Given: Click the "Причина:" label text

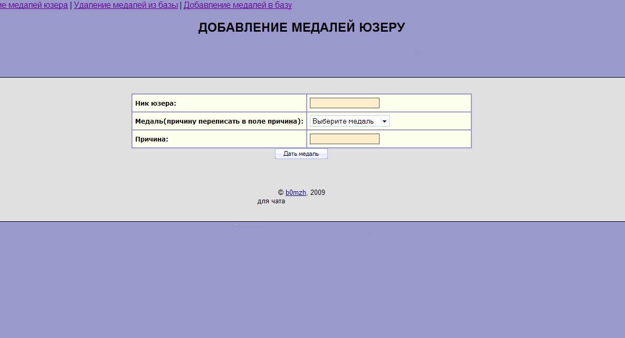Looking at the screenshot, I should click(x=151, y=139).
